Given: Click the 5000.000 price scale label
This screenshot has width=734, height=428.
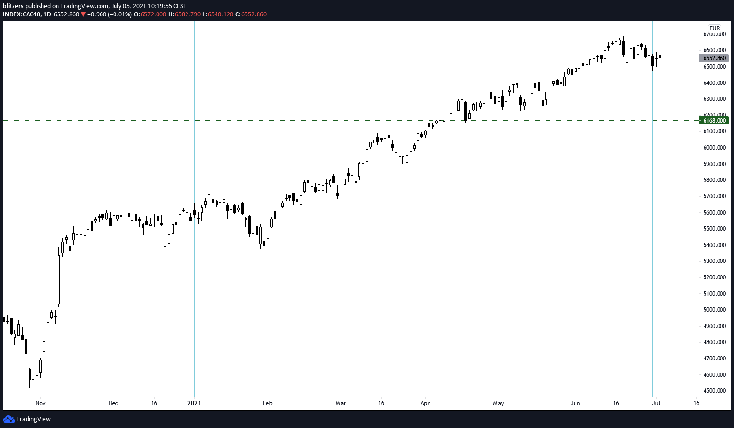Looking at the screenshot, I should coord(714,310).
